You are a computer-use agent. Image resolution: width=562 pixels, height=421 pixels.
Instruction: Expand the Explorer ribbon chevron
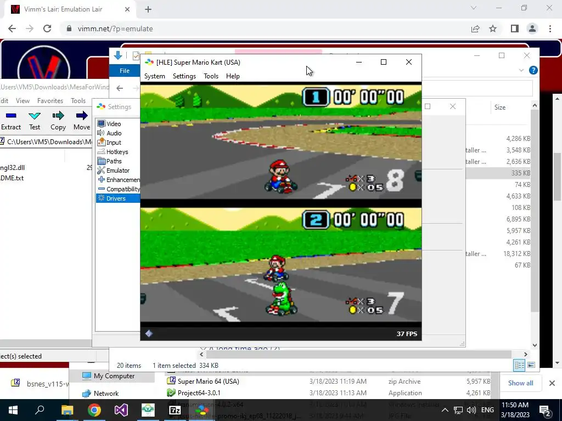521,71
